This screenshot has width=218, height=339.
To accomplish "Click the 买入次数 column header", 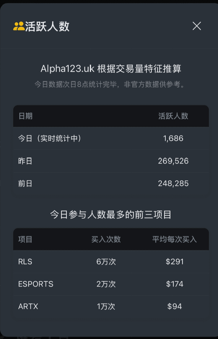I will tap(106, 239).
